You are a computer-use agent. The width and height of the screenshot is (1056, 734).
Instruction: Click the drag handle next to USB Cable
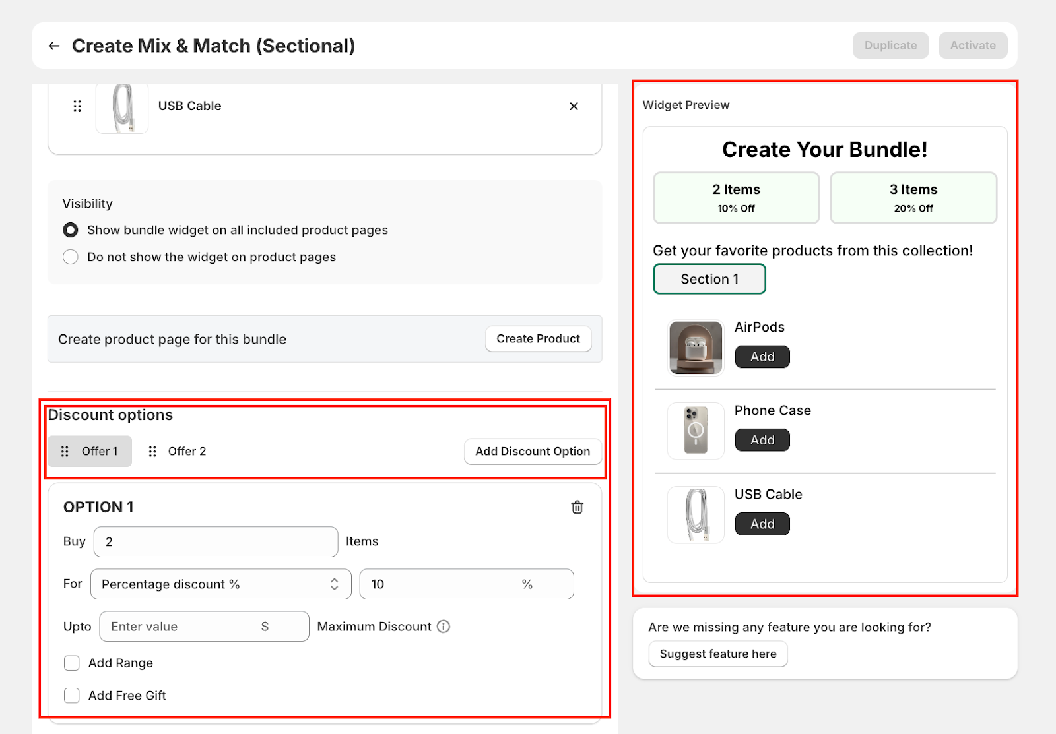point(77,106)
